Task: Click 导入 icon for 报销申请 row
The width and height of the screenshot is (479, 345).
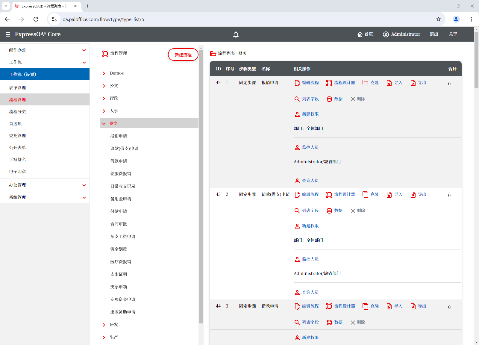Action: click(x=389, y=83)
